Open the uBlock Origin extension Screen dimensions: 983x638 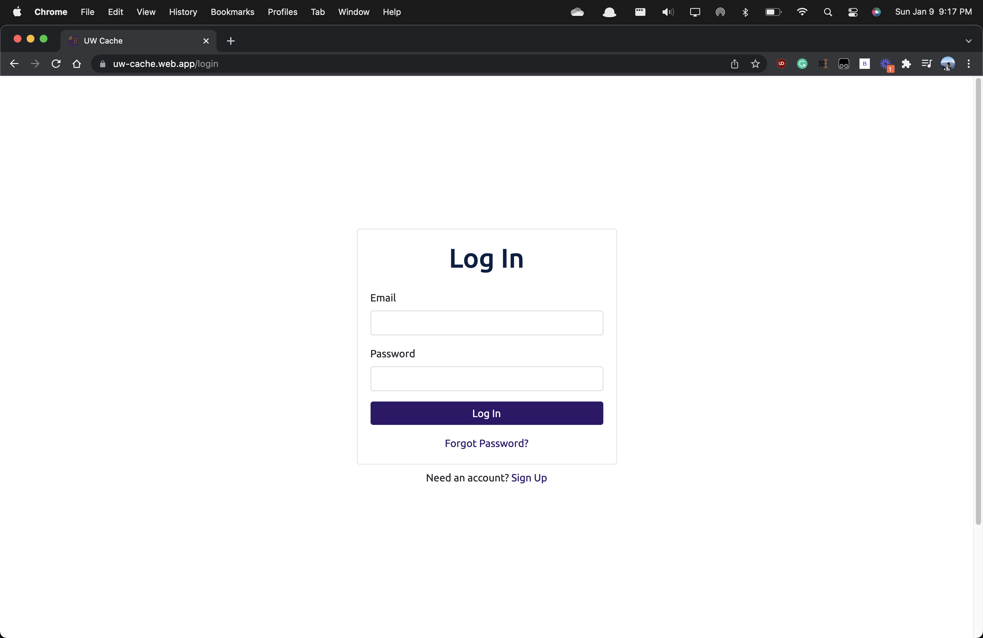[x=780, y=64]
